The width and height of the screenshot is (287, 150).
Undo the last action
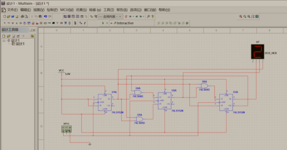point(45,17)
